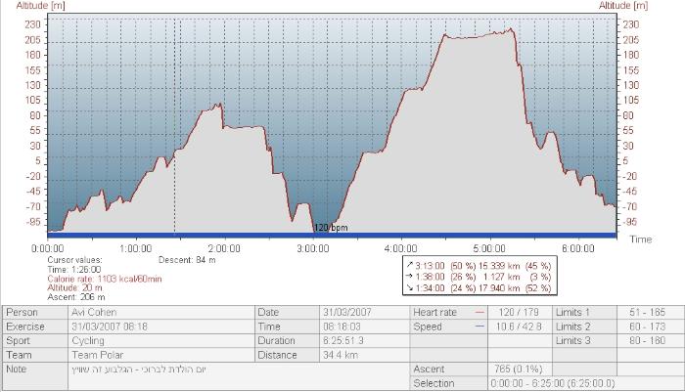Screen dimensions: 685x392
Task: Click the blue bar under the chart
Action: click(x=331, y=236)
